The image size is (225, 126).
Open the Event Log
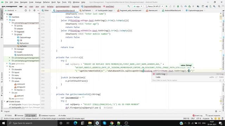tap(198, 115)
